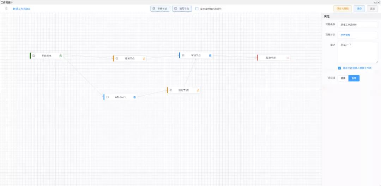
Task: Click the 描述 text area
Action: [358, 52]
